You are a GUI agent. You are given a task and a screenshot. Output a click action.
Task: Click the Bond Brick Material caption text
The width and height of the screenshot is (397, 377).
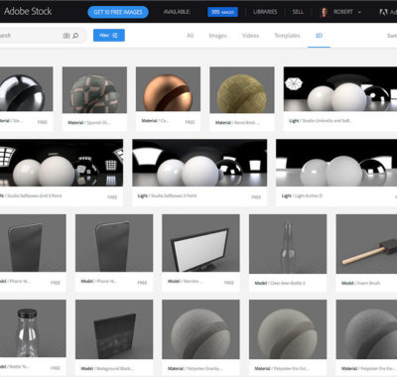[x=237, y=123]
